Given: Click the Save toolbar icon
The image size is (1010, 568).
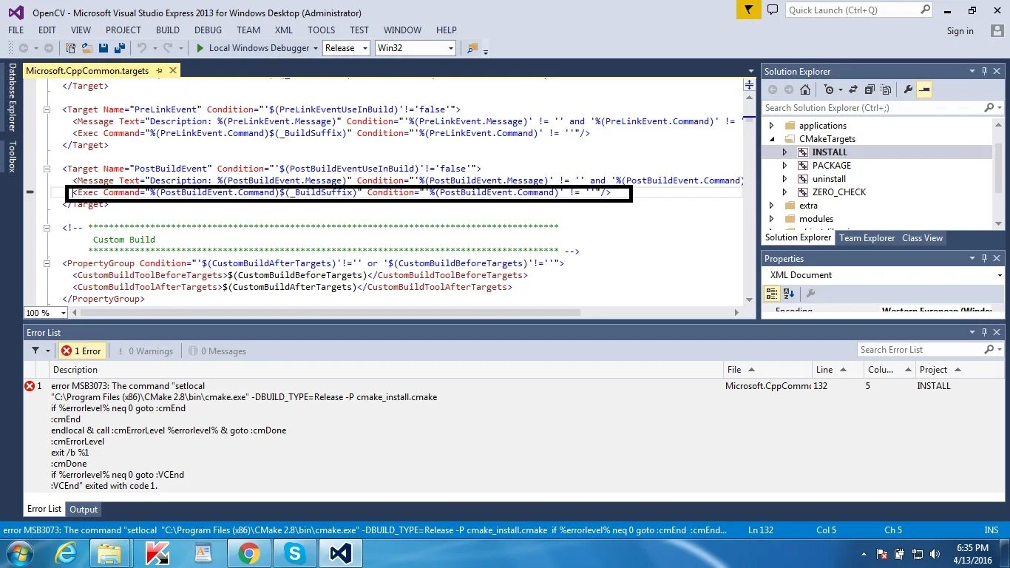Looking at the screenshot, I should tap(104, 48).
